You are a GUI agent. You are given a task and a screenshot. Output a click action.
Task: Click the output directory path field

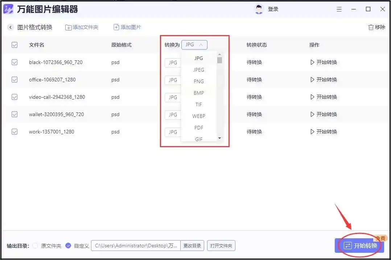(136, 246)
